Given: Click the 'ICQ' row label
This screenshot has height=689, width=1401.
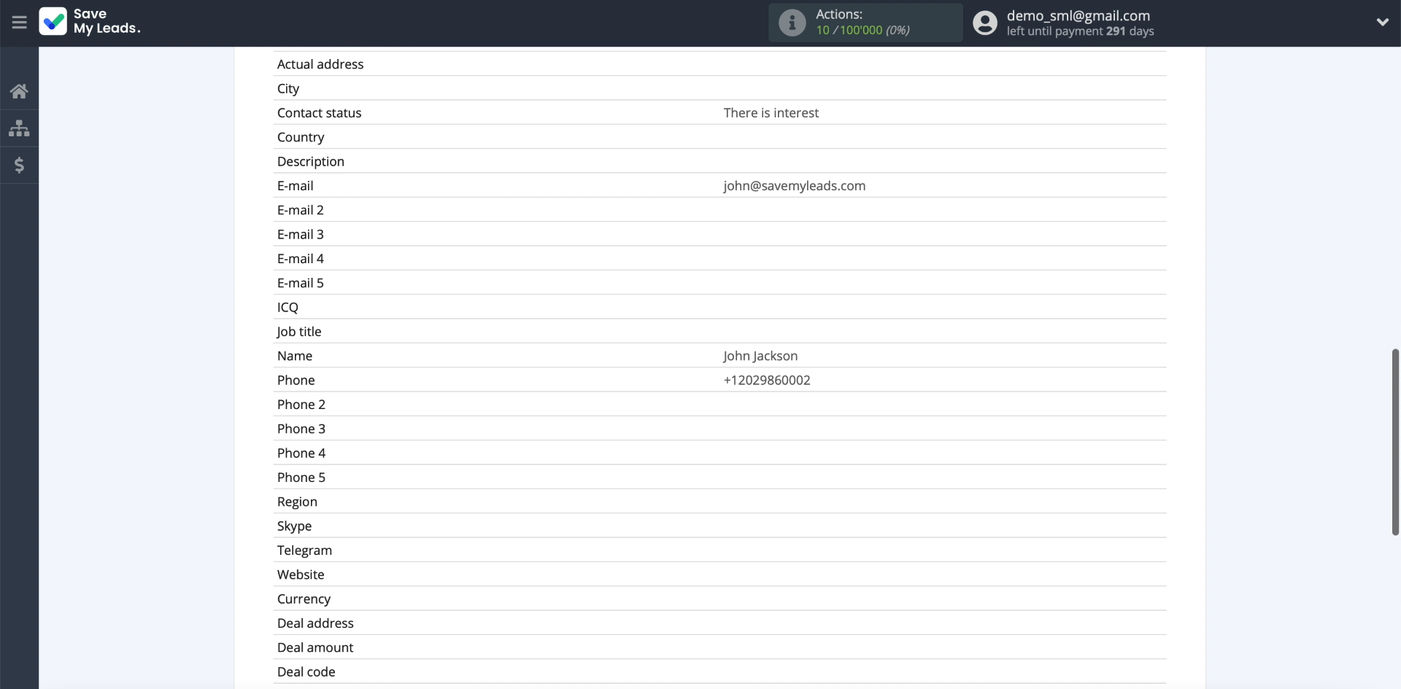Looking at the screenshot, I should [287, 307].
